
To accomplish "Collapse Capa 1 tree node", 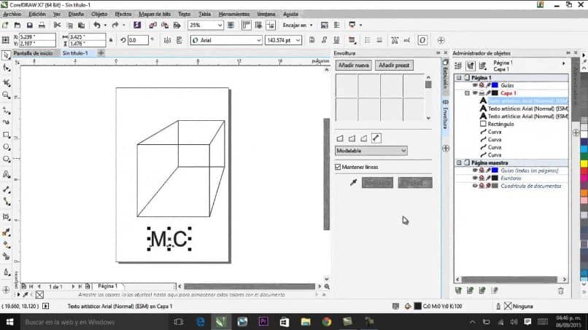I will coord(467,93).
